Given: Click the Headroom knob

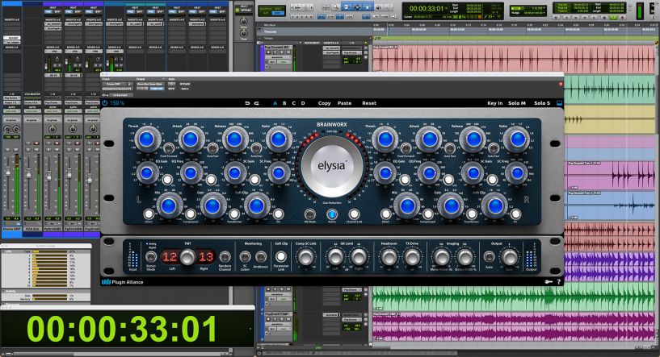Looking at the screenshot, I should pyautogui.click(x=389, y=257).
